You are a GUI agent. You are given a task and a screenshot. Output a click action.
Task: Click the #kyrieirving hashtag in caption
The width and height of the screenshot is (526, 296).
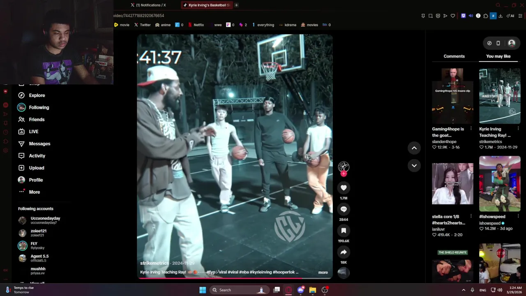tap(261, 272)
